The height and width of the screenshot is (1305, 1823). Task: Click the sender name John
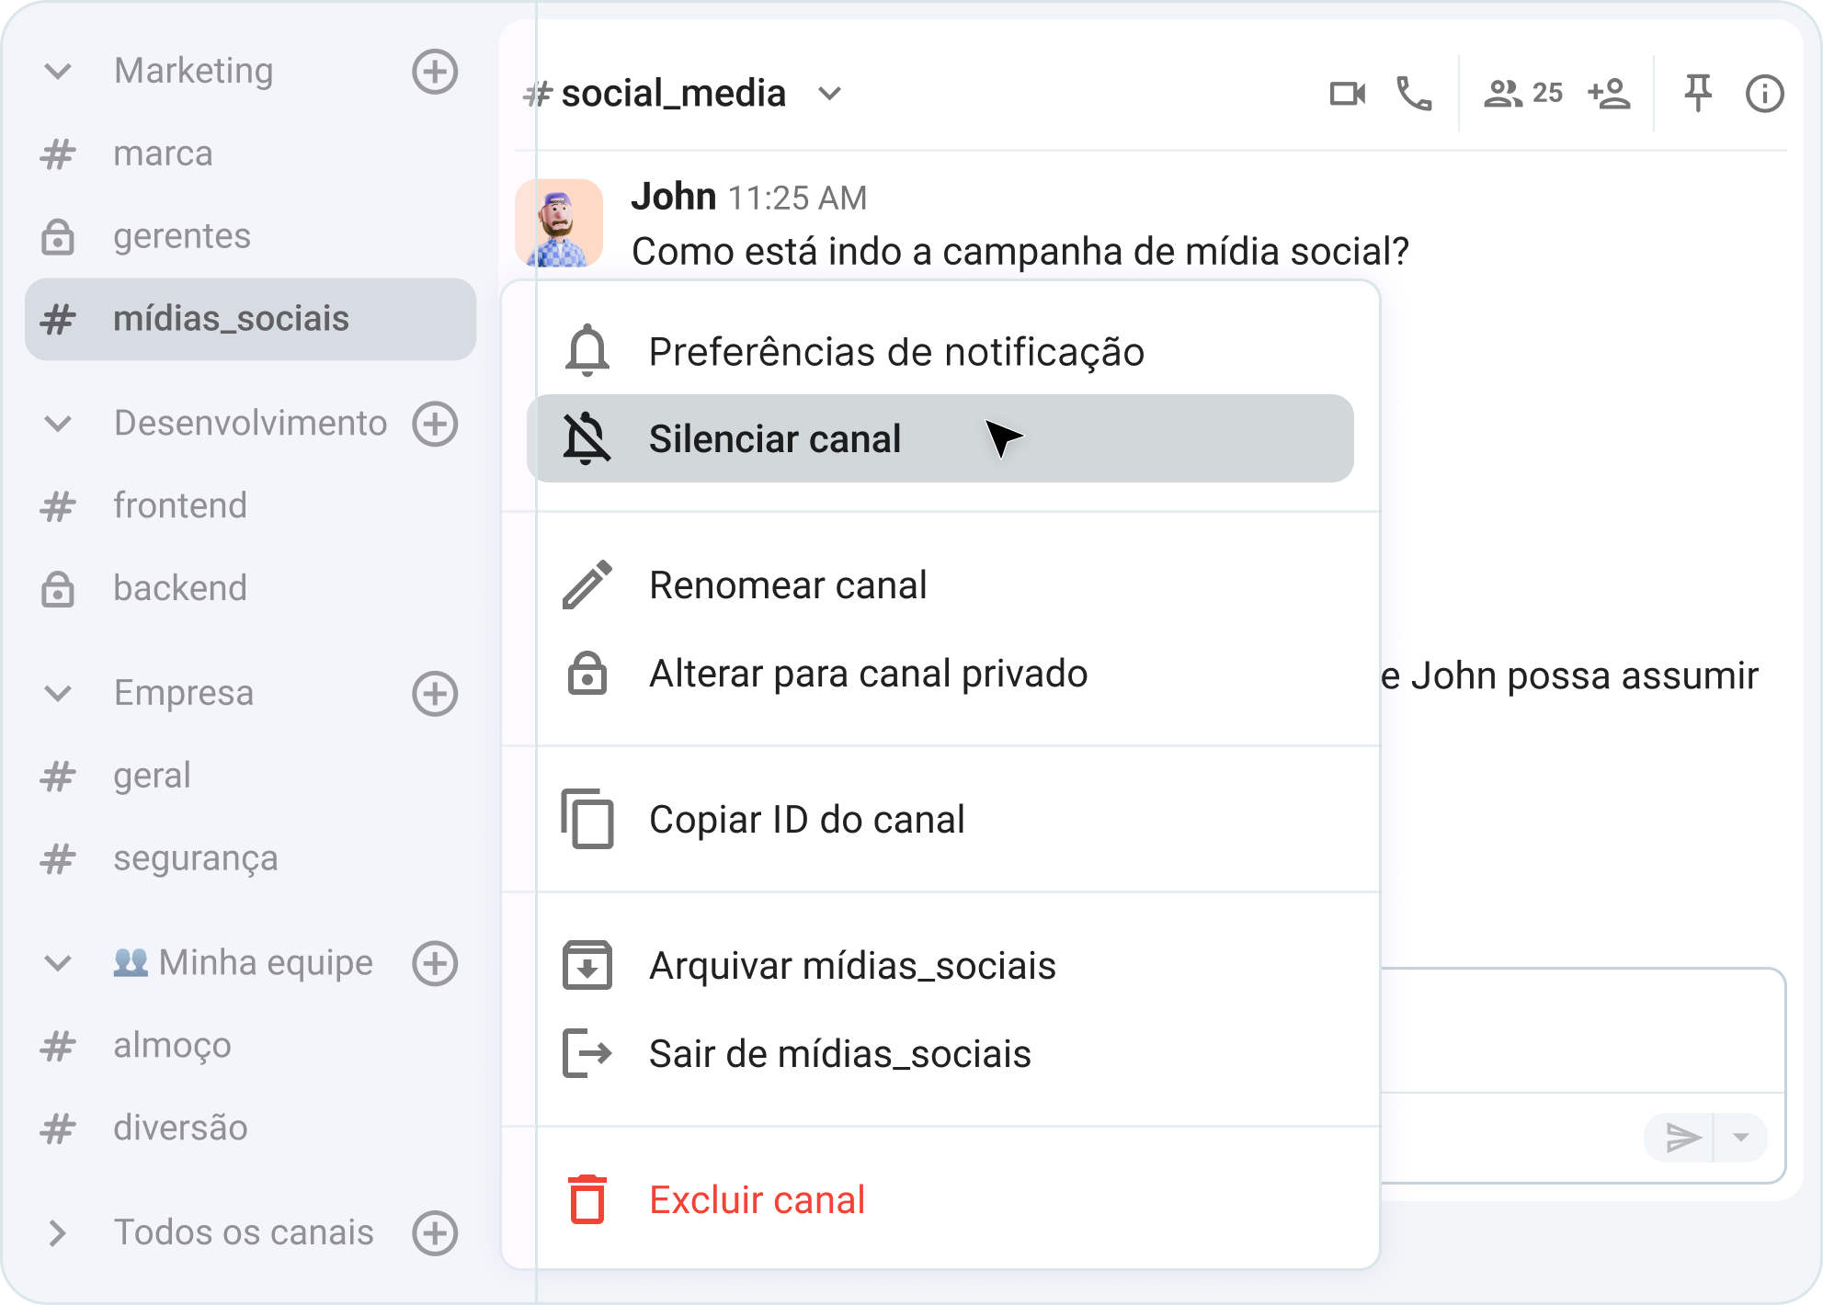point(674,197)
